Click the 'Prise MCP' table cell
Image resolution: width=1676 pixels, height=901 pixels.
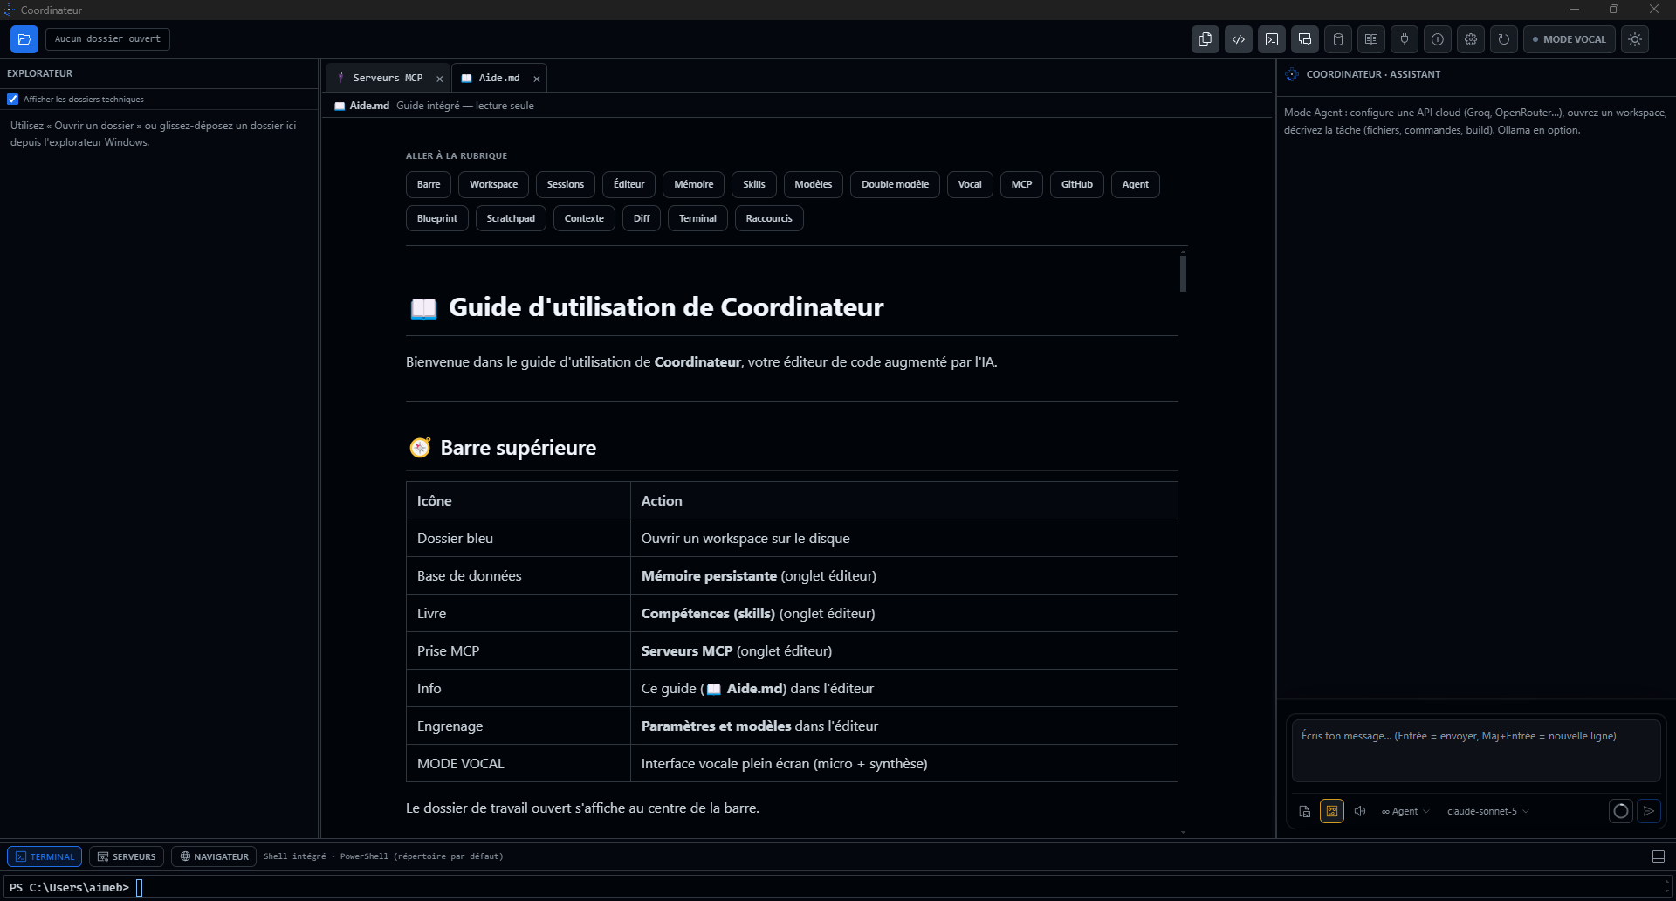[x=519, y=650]
